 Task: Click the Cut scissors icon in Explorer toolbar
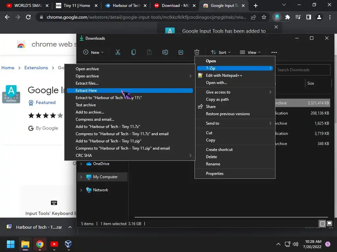[117, 52]
